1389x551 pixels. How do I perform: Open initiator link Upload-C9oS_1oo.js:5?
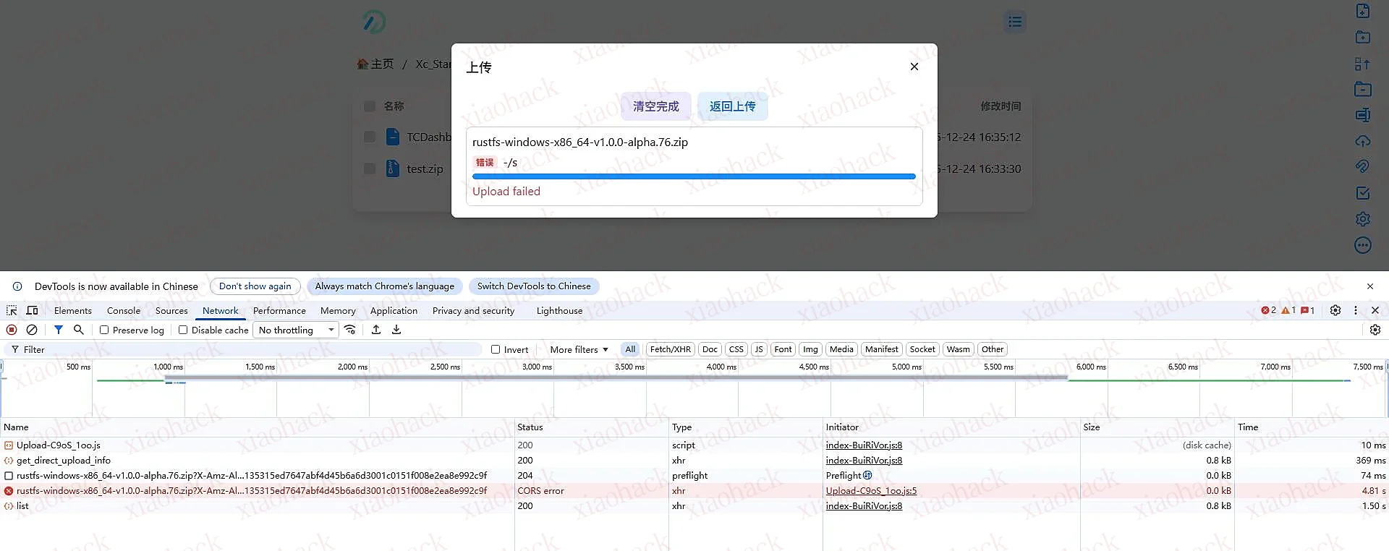[x=871, y=490]
